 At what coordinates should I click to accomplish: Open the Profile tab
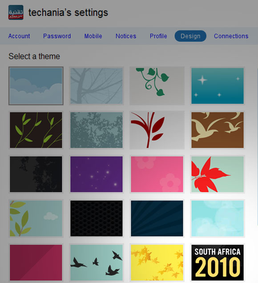point(158,36)
